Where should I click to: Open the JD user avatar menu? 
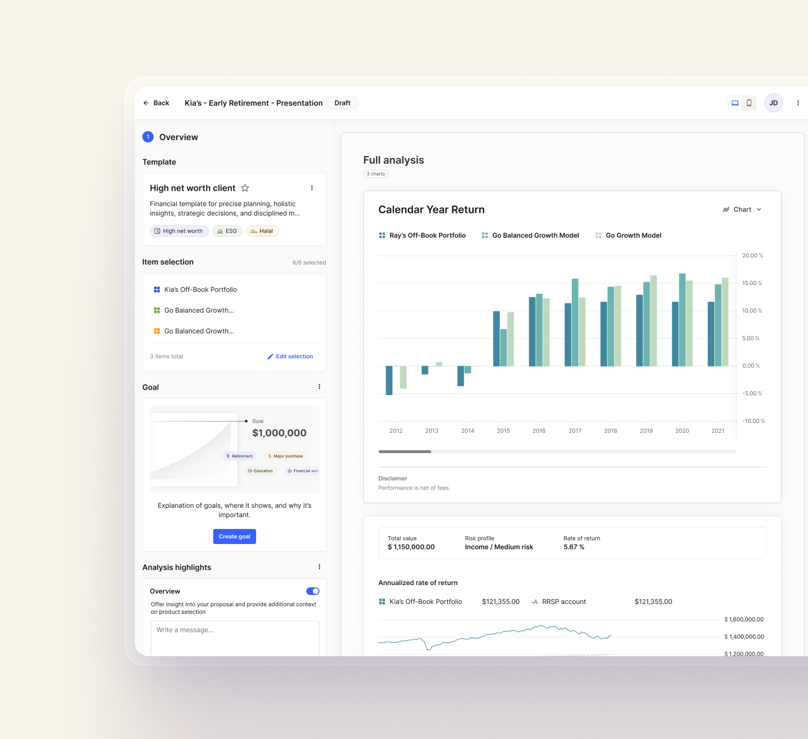(773, 103)
